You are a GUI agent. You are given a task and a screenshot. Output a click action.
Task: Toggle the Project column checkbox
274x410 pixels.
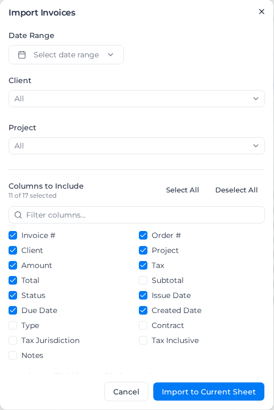point(143,250)
